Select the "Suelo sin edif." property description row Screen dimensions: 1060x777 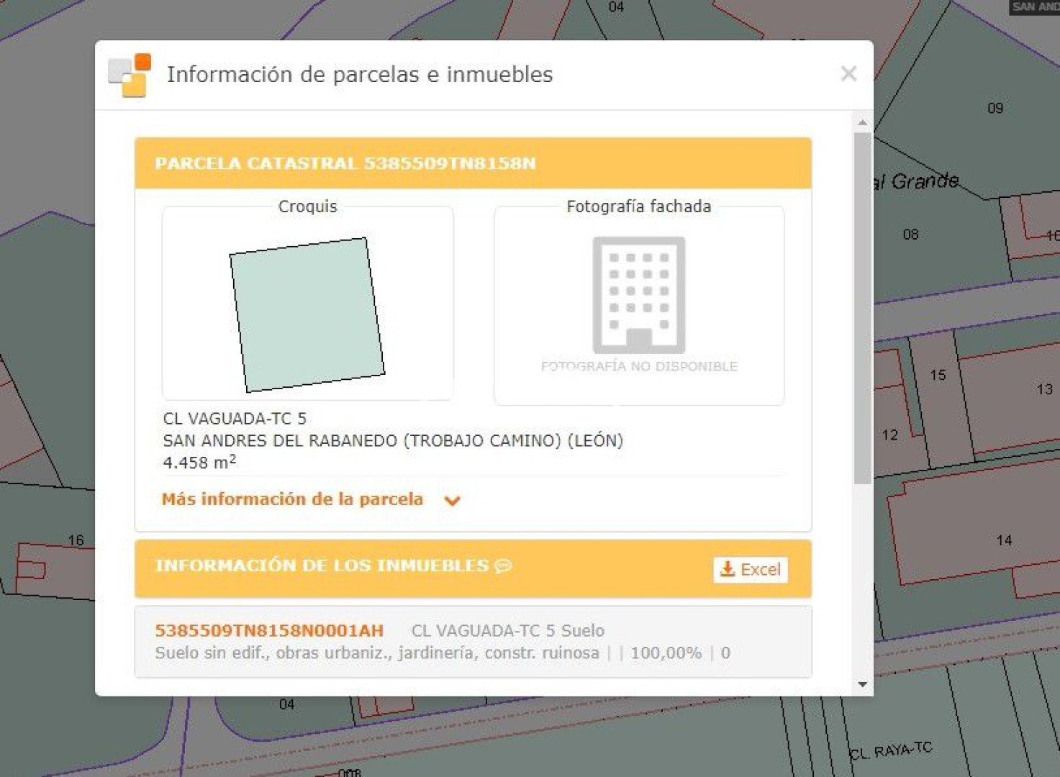tap(377, 653)
